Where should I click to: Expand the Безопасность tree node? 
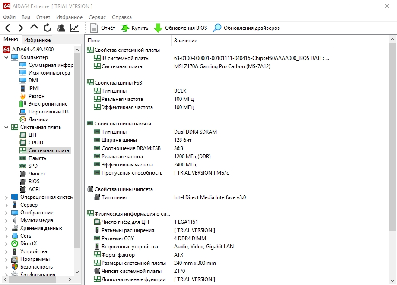(6, 267)
